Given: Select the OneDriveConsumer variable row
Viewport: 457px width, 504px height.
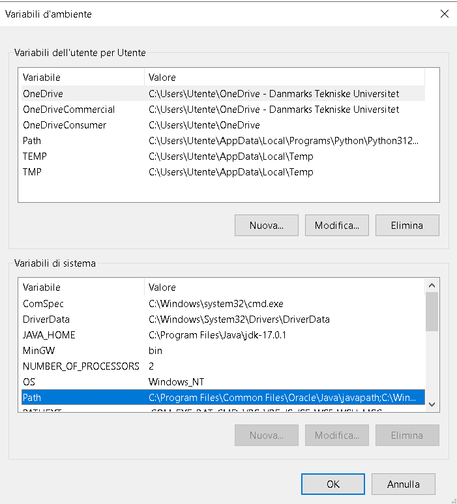Looking at the screenshot, I should tap(64, 125).
